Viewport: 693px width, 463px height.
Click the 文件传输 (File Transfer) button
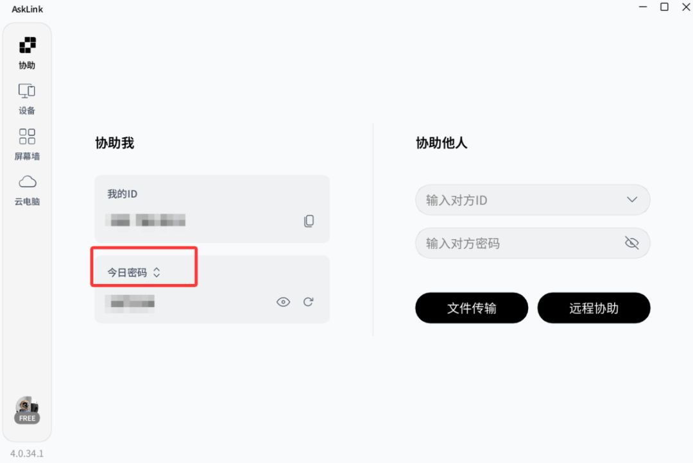[472, 308]
